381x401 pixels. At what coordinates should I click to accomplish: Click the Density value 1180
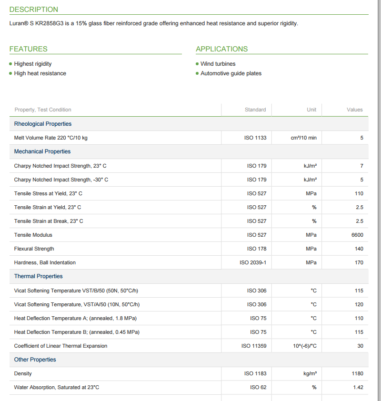point(358,374)
